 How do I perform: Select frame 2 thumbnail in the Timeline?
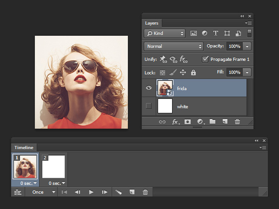[x=53, y=167]
